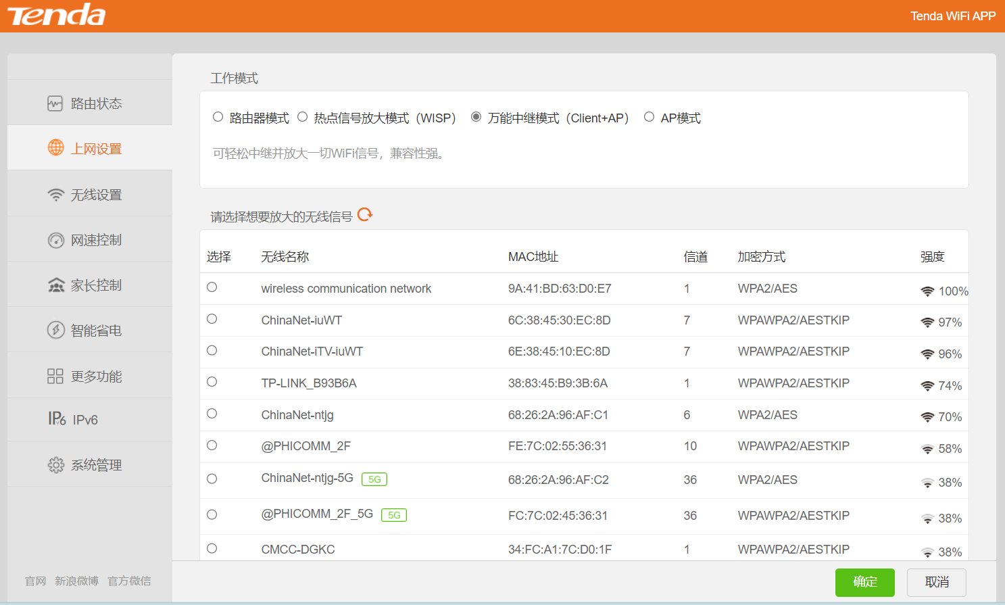Click the 取消 cancel button
Image resolution: width=1005 pixels, height=605 pixels.
[x=937, y=582]
